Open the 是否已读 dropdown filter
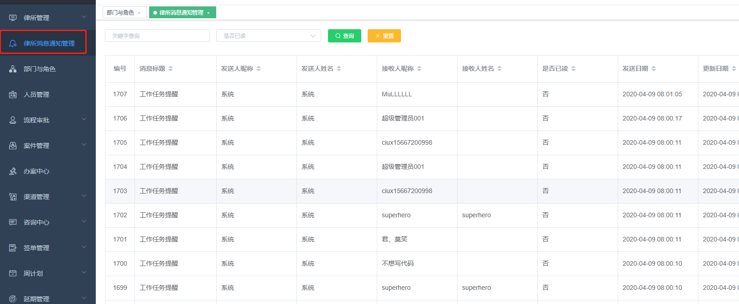Viewport: 739px width, 304px height. [x=269, y=36]
